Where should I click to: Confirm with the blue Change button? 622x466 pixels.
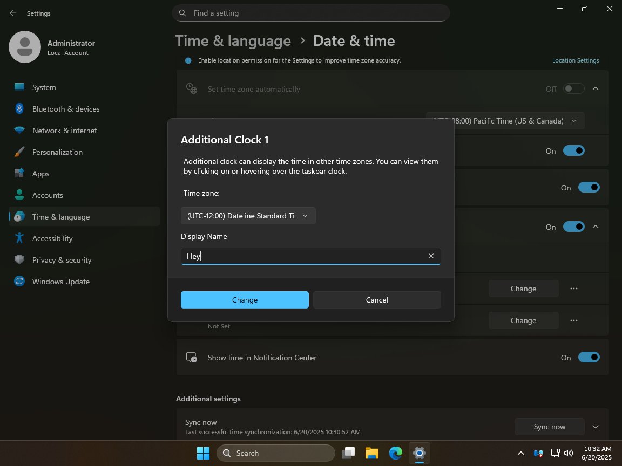click(x=245, y=300)
